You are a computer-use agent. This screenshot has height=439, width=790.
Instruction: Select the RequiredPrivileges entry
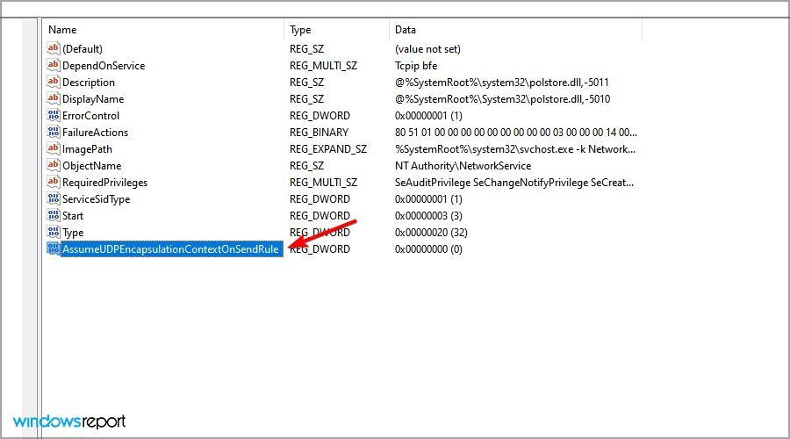[x=104, y=182]
